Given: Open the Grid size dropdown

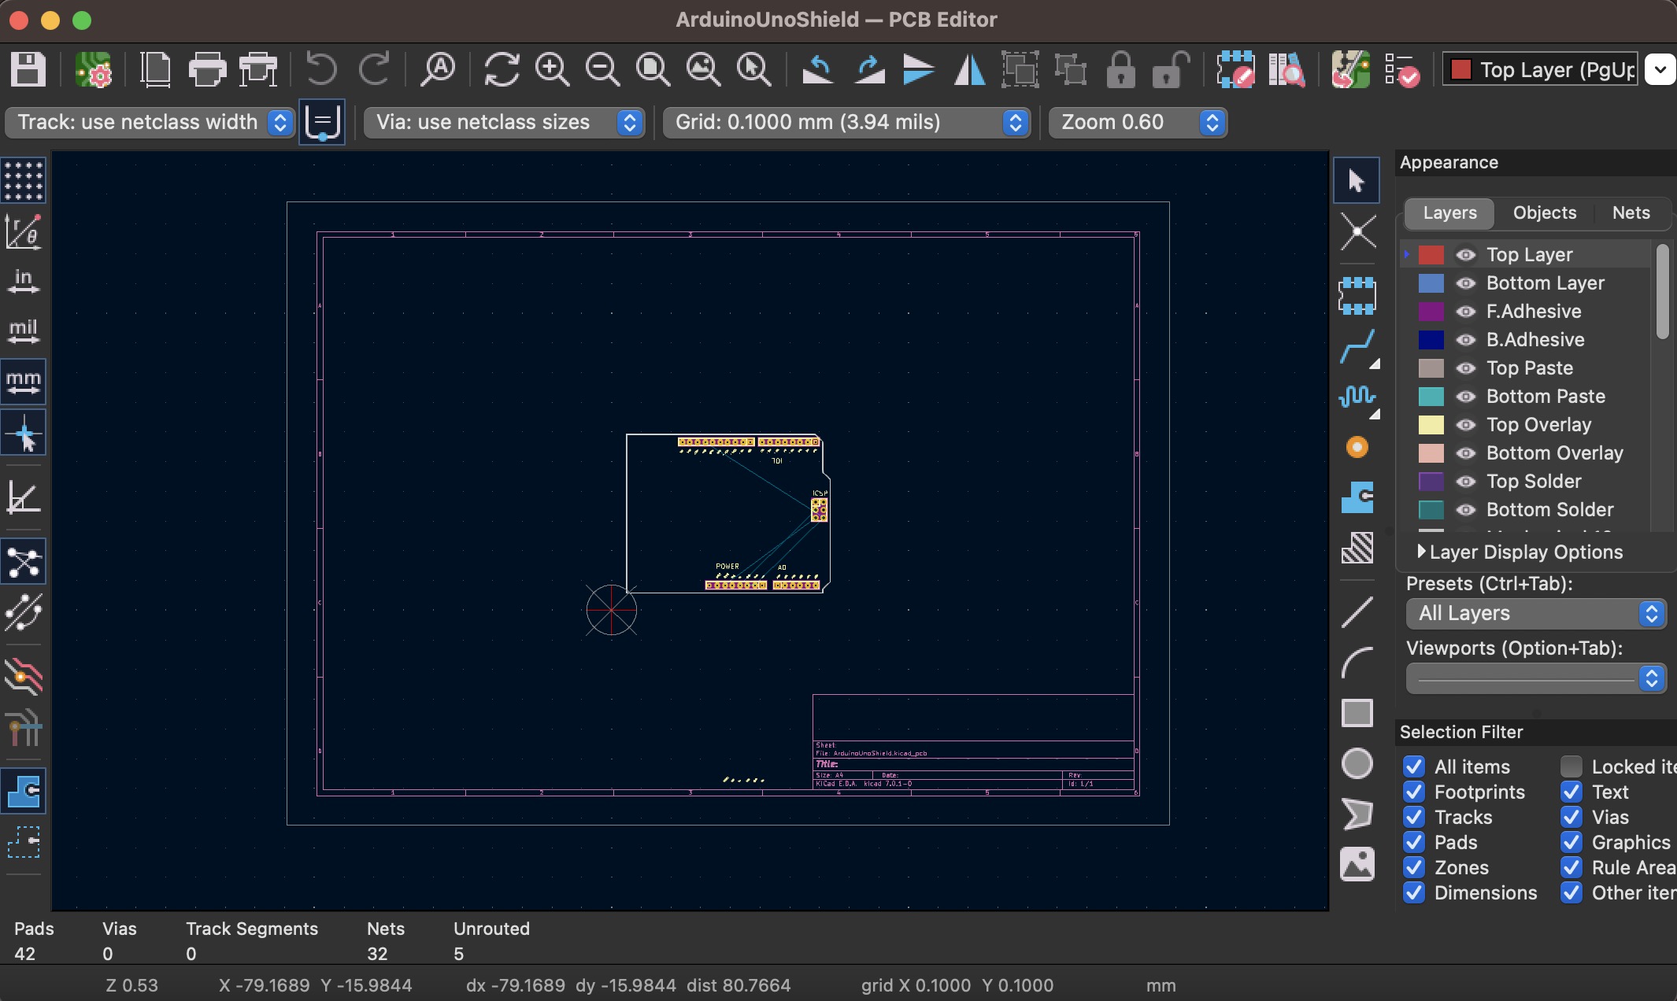Looking at the screenshot, I should [846, 122].
